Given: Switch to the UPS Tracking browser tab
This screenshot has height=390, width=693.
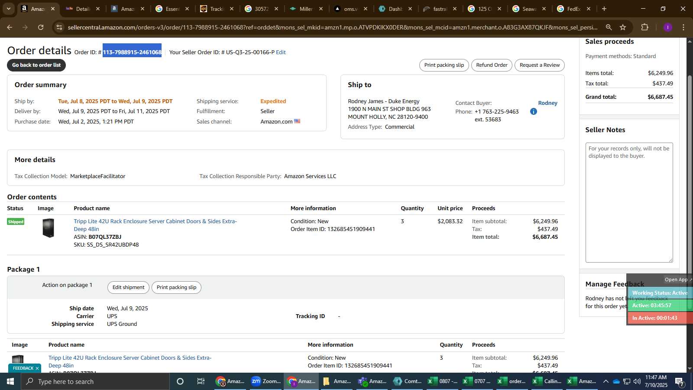Looking at the screenshot, I should click(217, 9).
